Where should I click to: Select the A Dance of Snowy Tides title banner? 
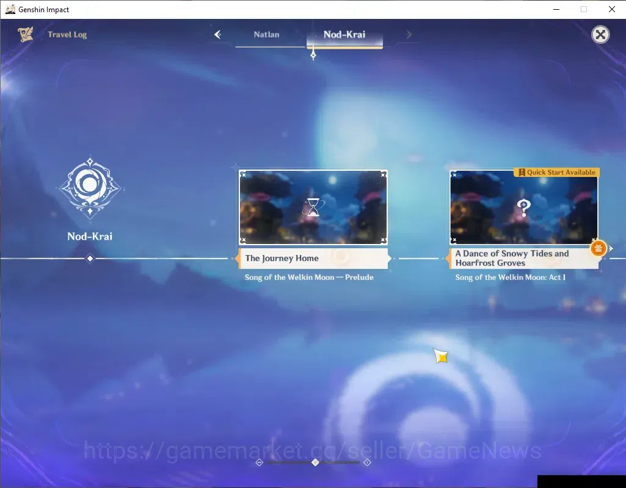point(524,259)
